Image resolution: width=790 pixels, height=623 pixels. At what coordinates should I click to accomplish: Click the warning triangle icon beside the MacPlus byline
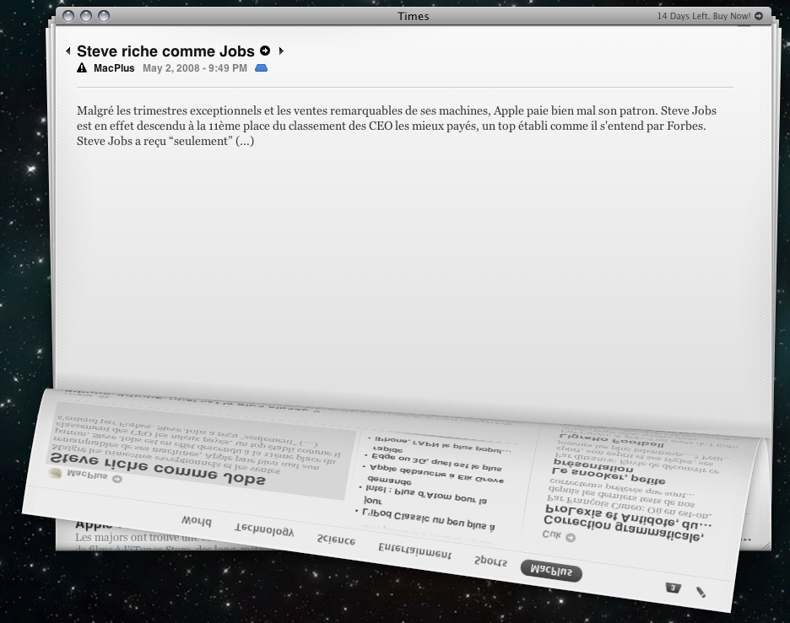coord(82,68)
